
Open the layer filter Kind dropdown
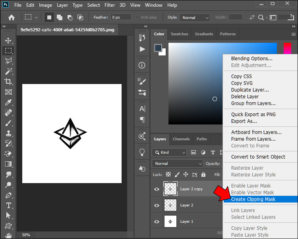[169, 152]
